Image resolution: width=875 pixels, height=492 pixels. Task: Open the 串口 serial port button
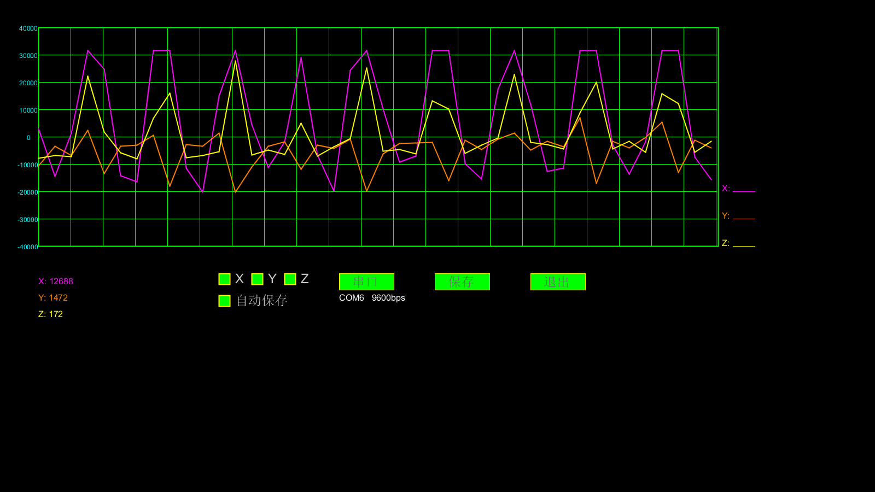click(366, 282)
